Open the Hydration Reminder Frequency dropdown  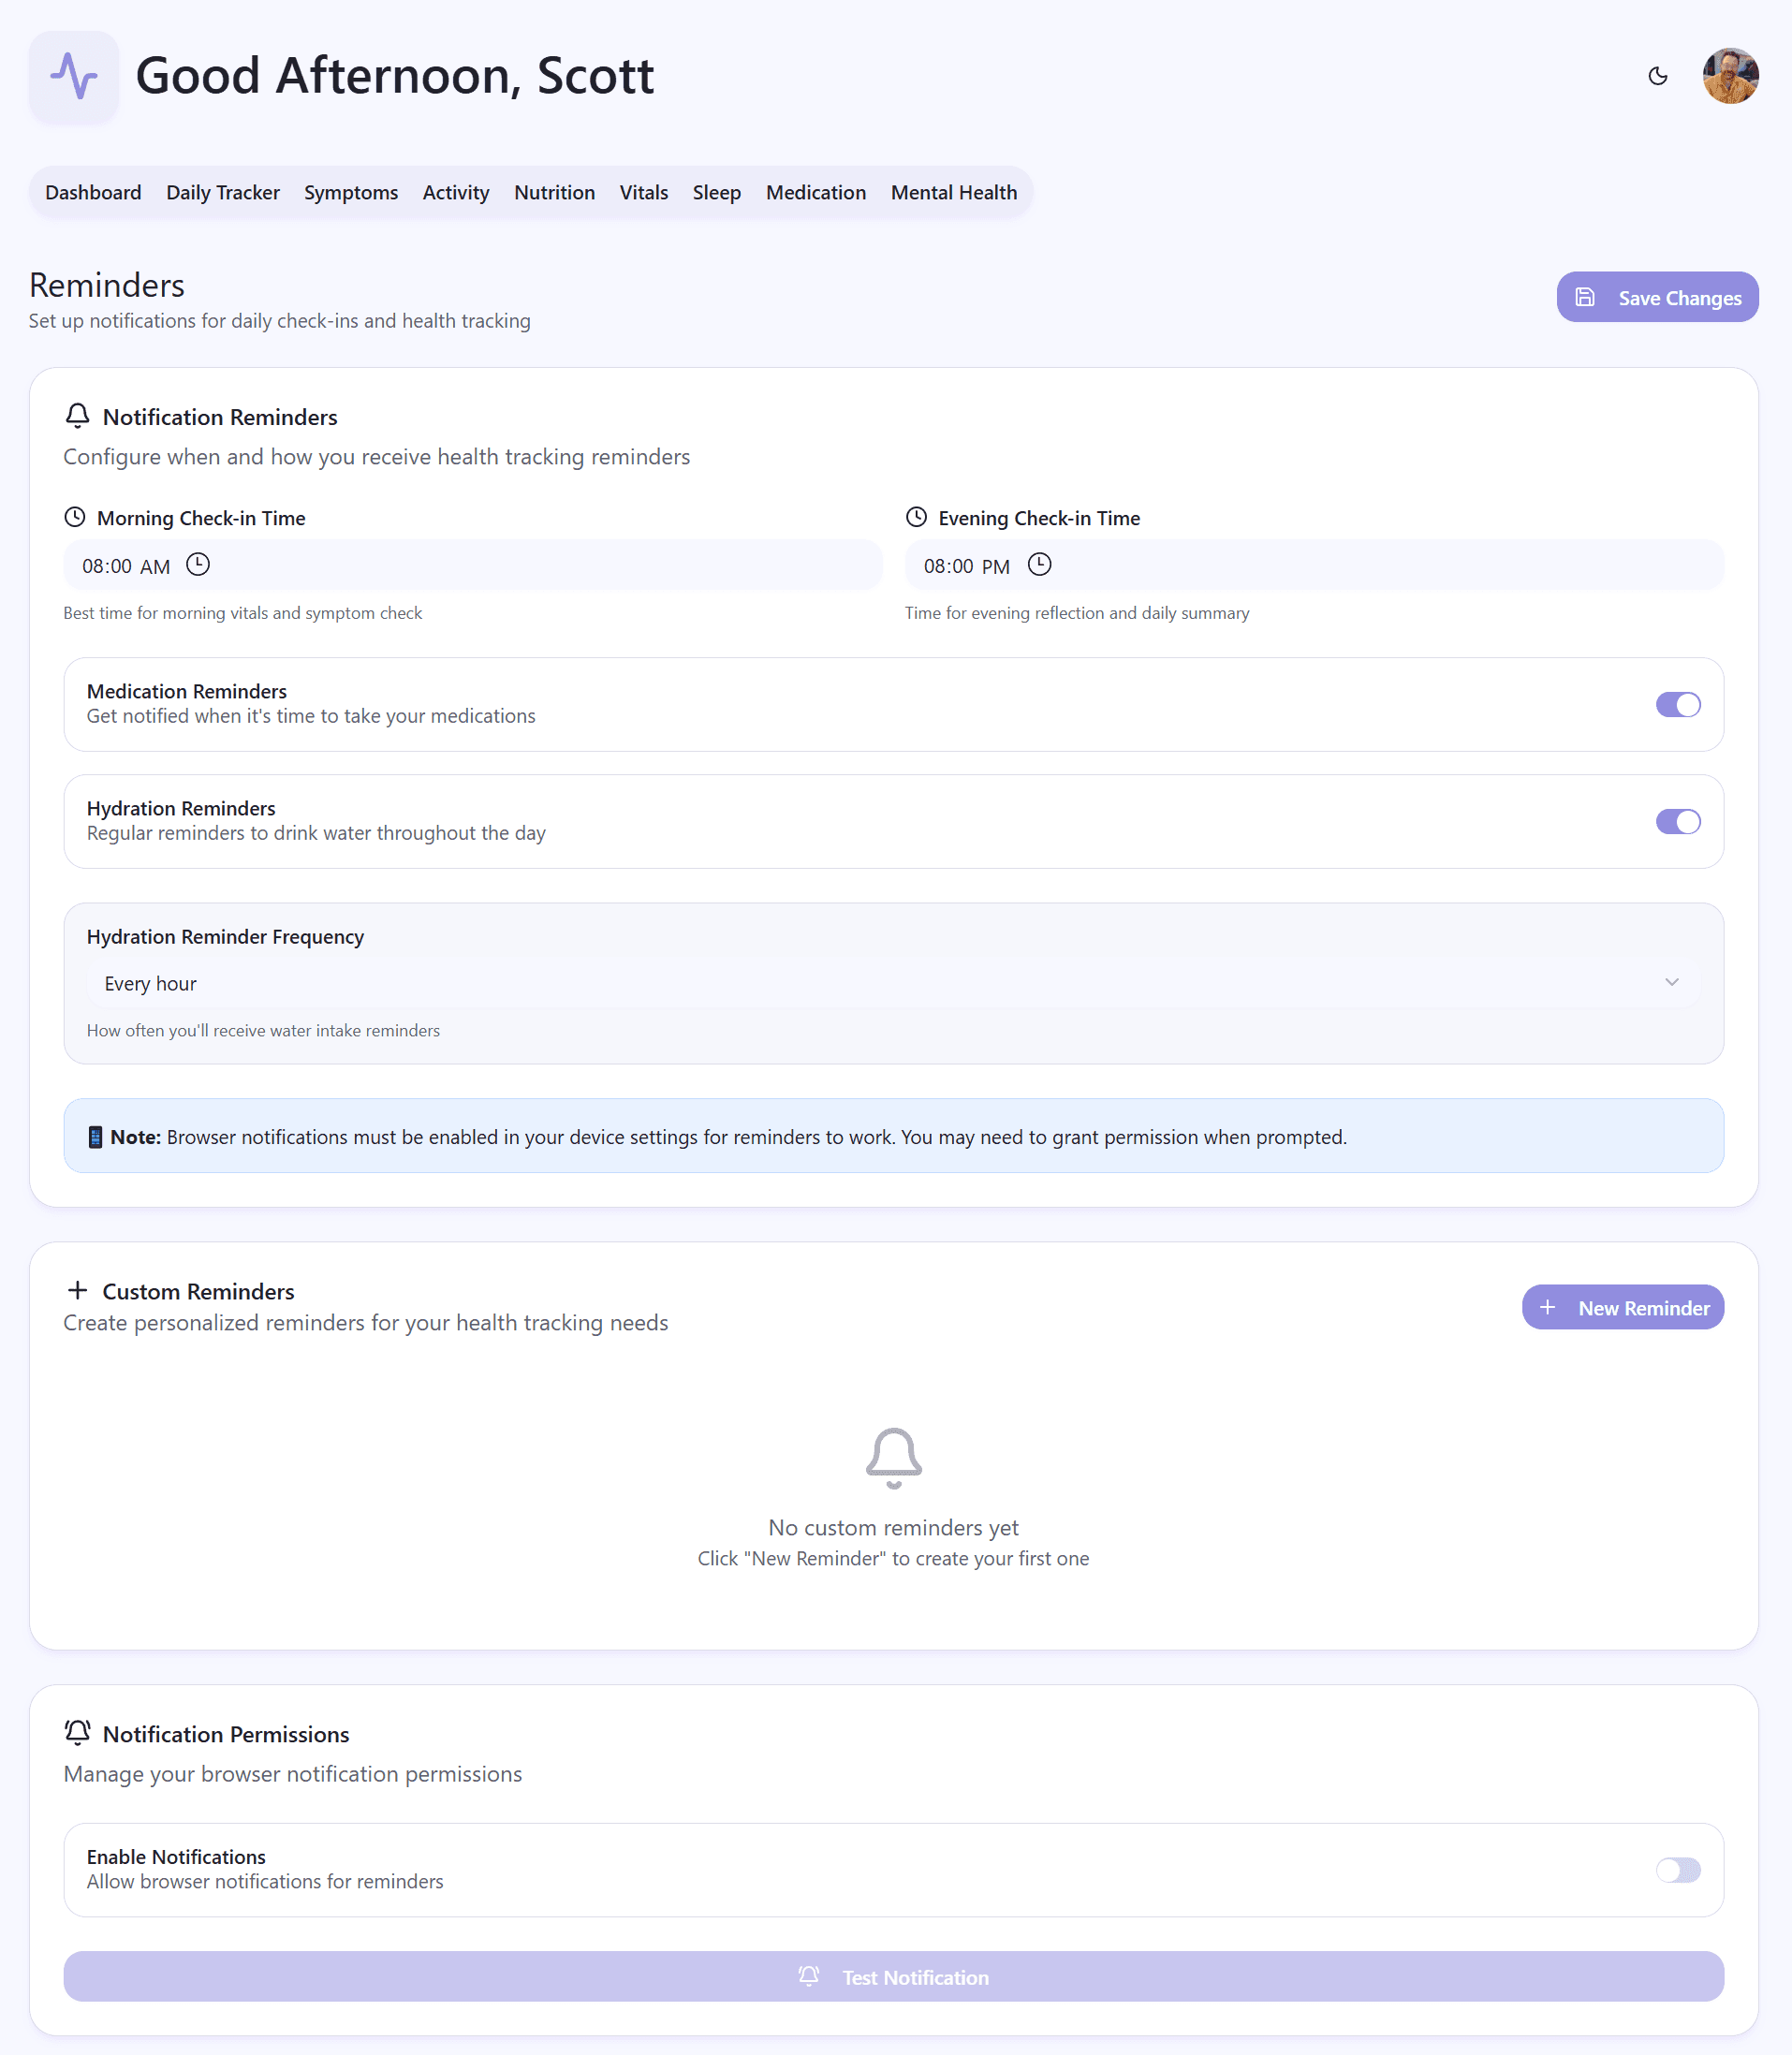[x=893, y=983]
